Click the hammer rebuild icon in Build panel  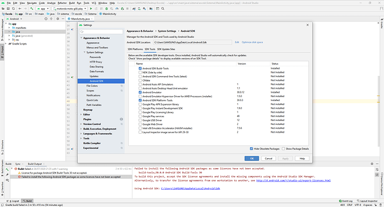(7, 169)
